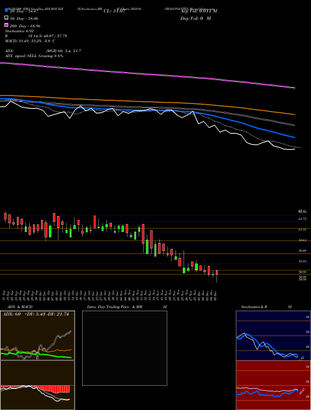Click the 'ADX: 60 +DY: 5.43 -DY: 21.74' header

pos(35,314)
